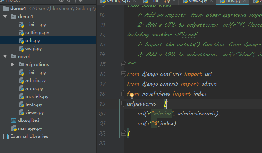This screenshot has height=153, width=262.
Task: Toggle the import block fold on line 18
Action: (123, 93)
